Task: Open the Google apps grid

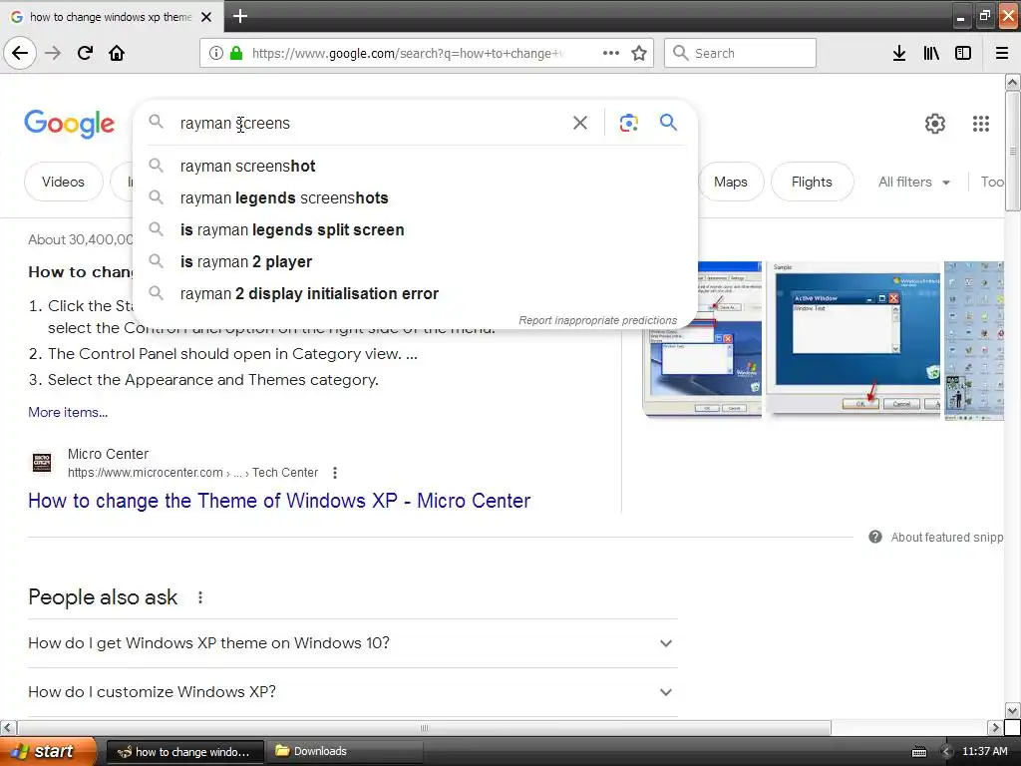Action: [981, 123]
